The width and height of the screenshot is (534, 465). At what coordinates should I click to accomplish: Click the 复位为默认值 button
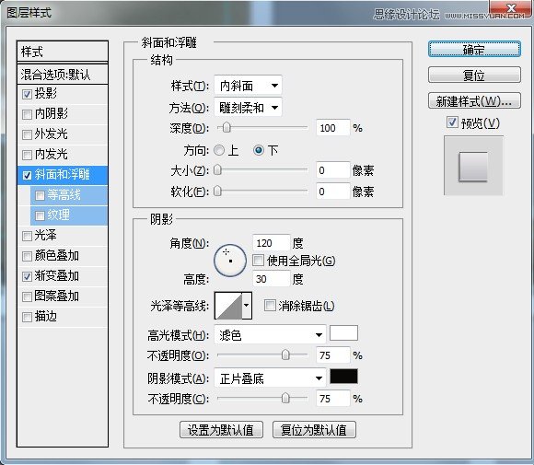(314, 430)
